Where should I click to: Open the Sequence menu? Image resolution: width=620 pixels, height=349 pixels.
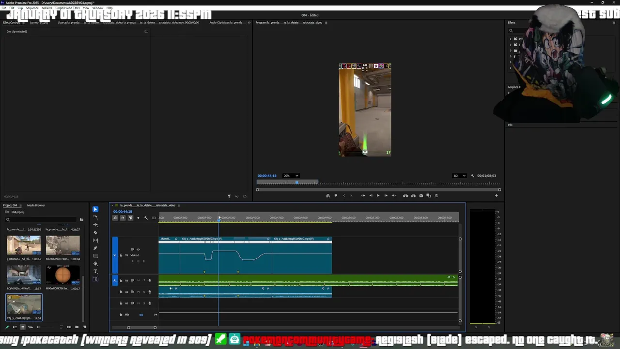click(32, 8)
